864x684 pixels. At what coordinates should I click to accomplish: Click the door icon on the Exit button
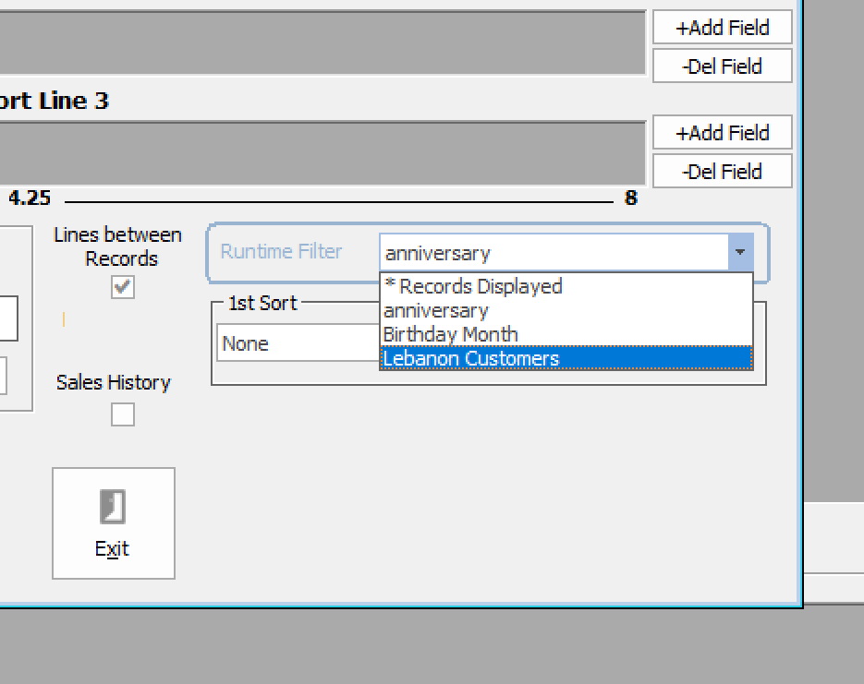click(x=113, y=507)
